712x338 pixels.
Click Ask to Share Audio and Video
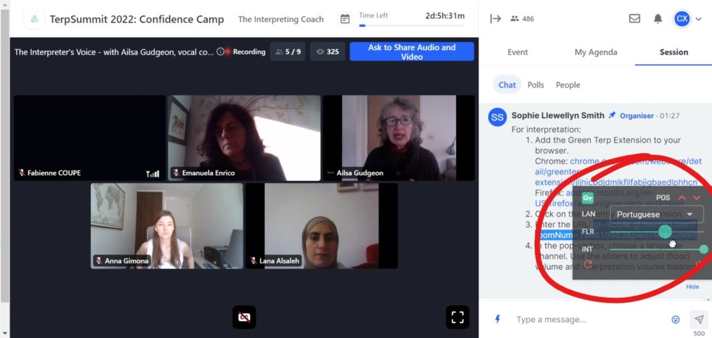point(412,51)
